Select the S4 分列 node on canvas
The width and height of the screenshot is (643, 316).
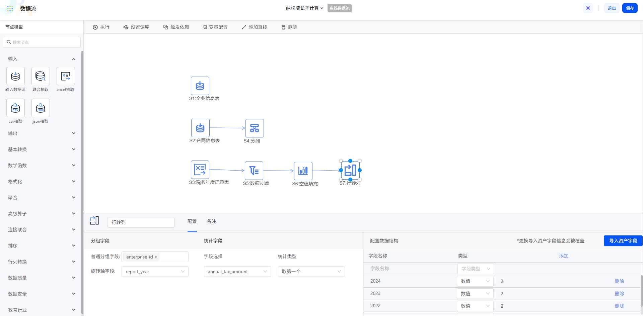coord(255,128)
